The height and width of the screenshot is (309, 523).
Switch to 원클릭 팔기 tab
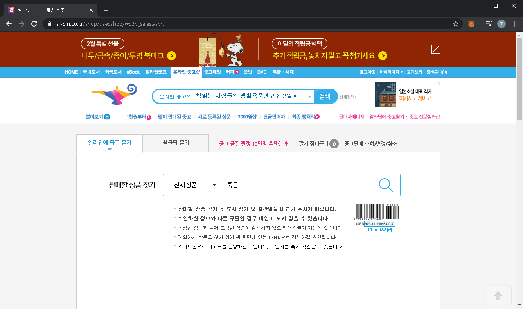(176, 143)
